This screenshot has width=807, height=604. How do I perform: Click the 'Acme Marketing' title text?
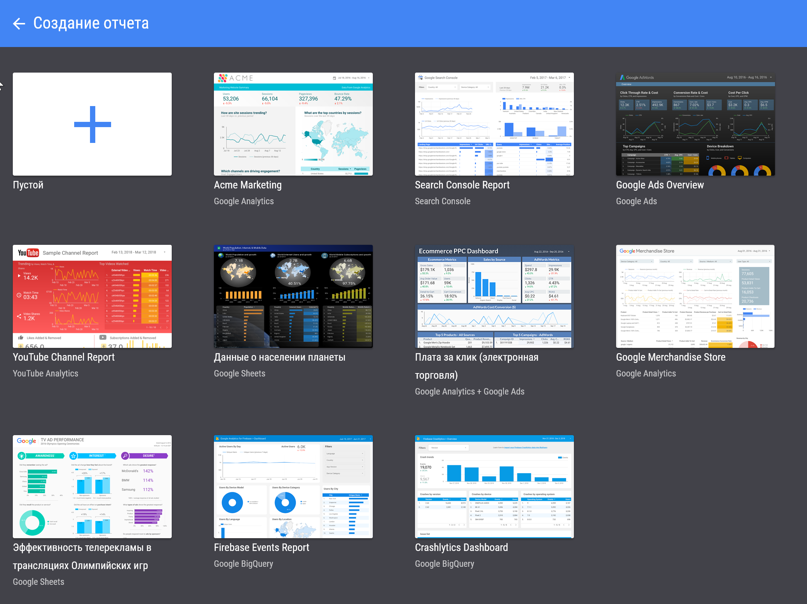tap(247, 185)
